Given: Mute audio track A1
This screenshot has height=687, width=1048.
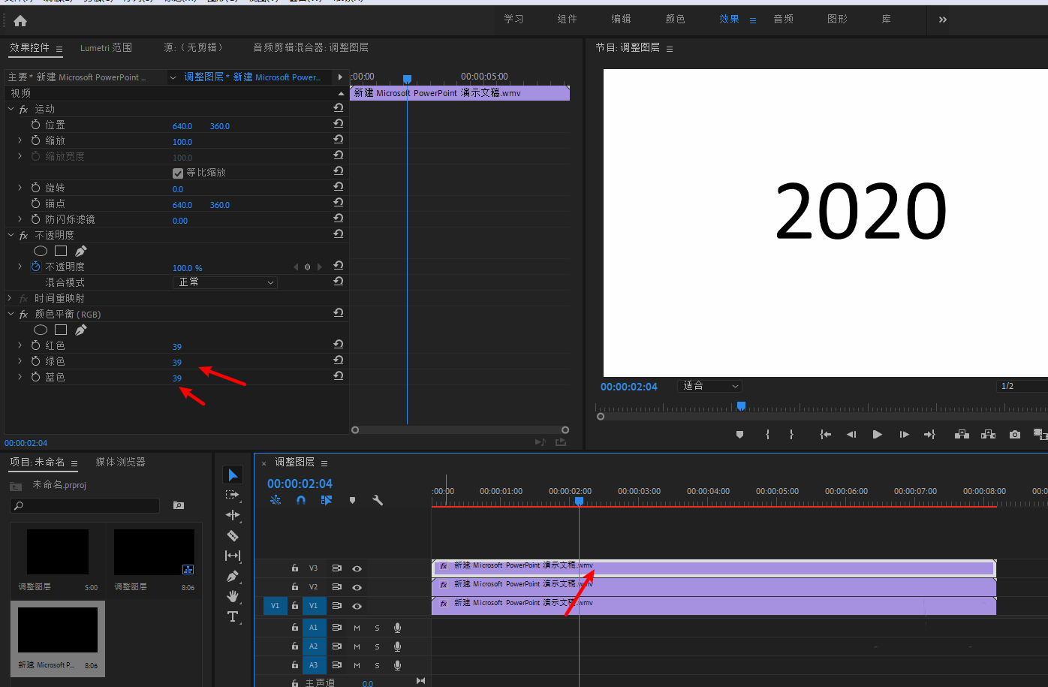Looking at the screenshot, I should (357, 628).
